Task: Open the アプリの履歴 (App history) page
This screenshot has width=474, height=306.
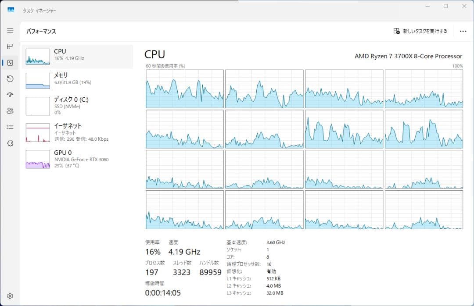Action: pyautogui.click(x=10, y=79)
